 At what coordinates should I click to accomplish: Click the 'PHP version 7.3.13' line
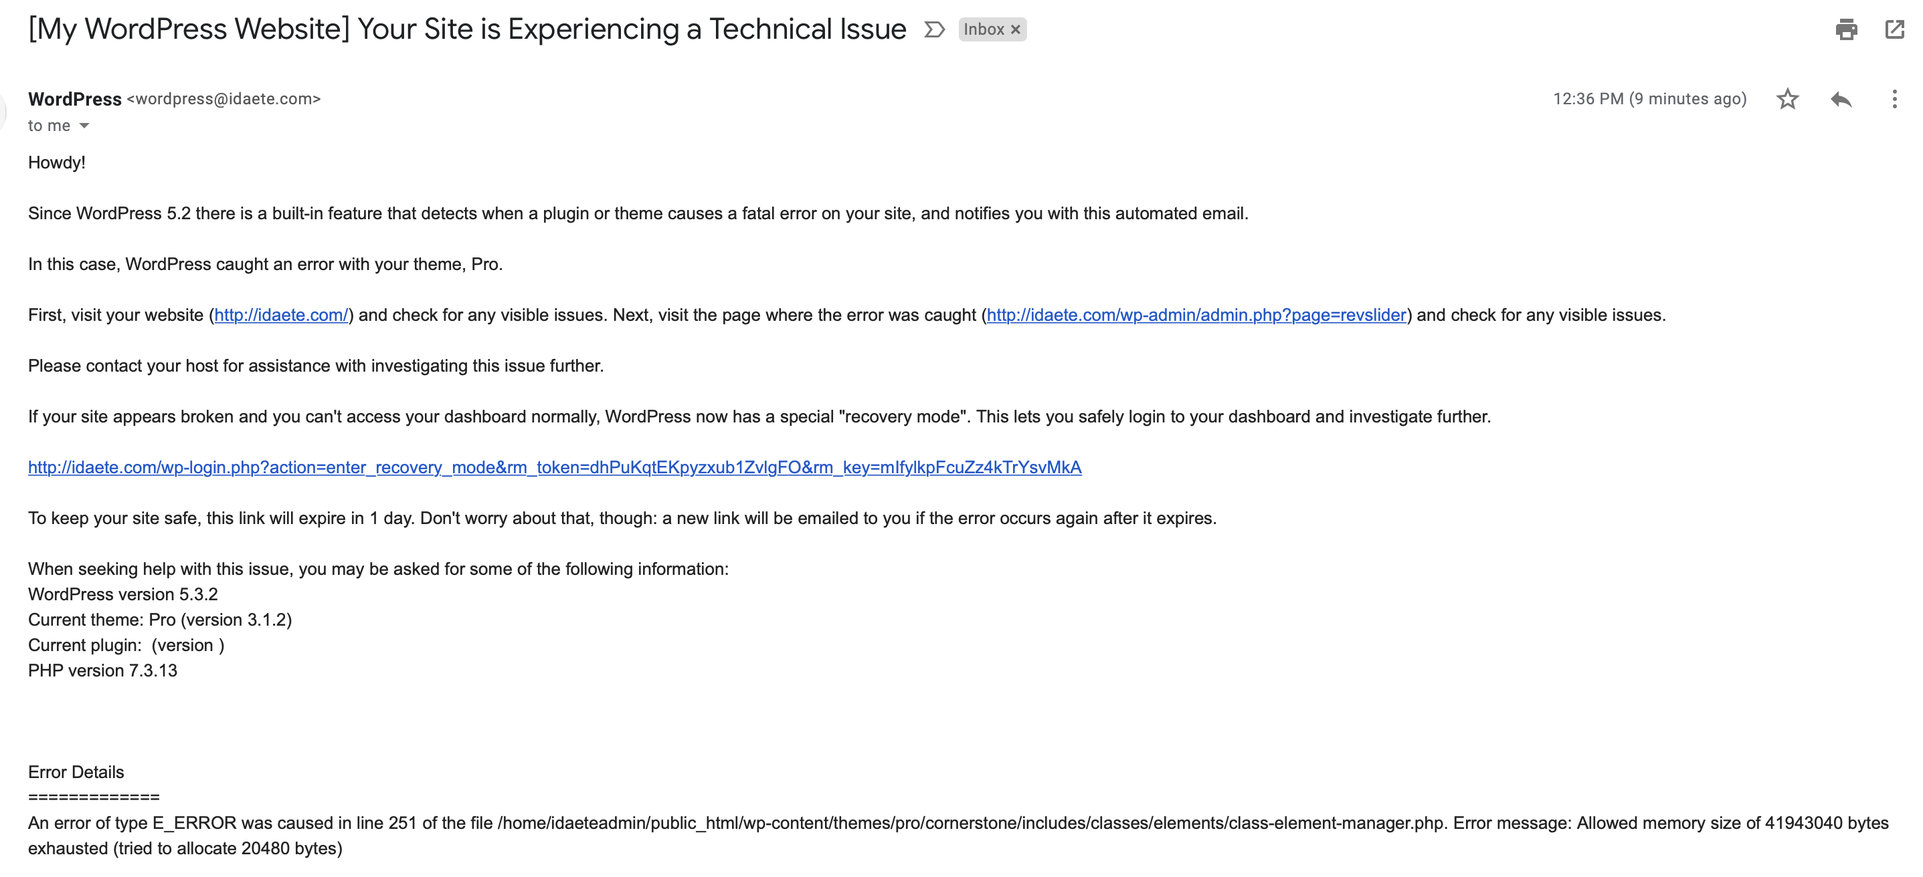coord(103,670)
